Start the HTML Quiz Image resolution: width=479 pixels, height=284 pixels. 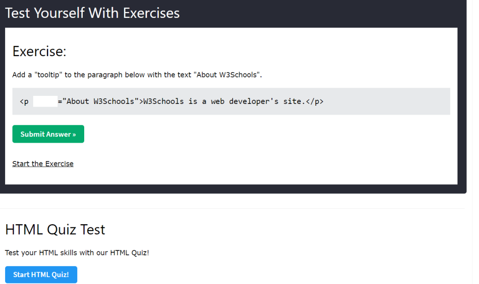pyautogui.click(x=41, y=275)
